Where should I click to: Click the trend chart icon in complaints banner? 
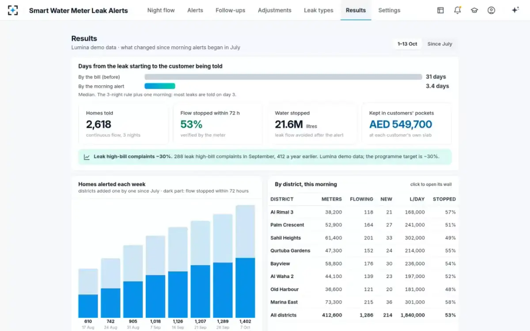pyautogui.click(x=87, y=157)
